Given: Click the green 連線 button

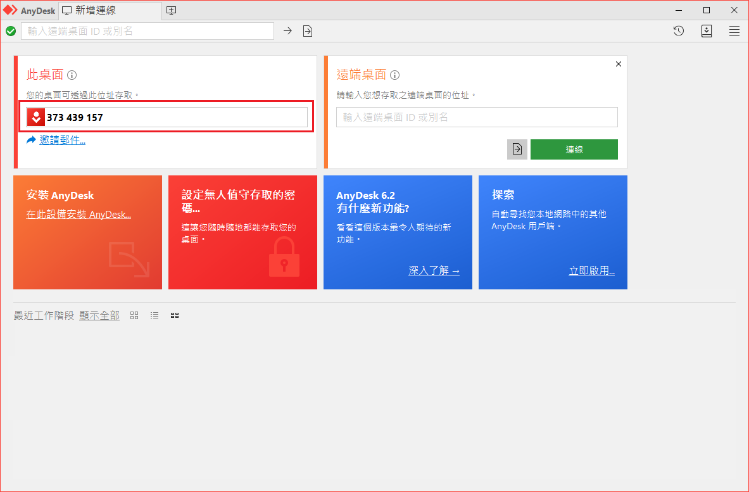Looking at the screenshot, I should coord(574,149).
